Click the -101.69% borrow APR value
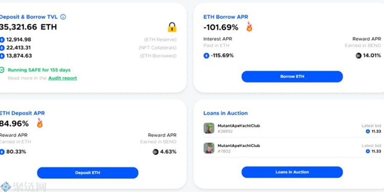Screen dimensions: 384x192 click(221, 27)
